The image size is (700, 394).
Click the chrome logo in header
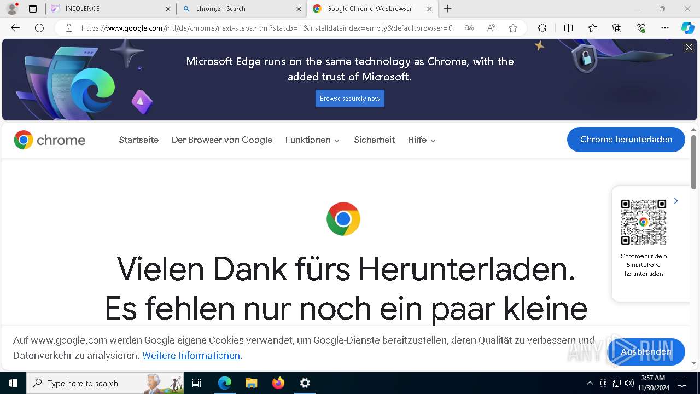tap(50, 140)
